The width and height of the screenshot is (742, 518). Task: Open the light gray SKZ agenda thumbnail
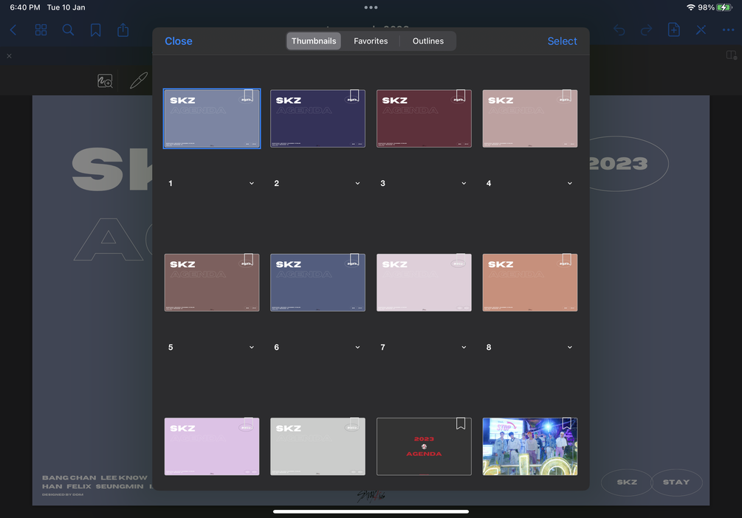point(317,446)
